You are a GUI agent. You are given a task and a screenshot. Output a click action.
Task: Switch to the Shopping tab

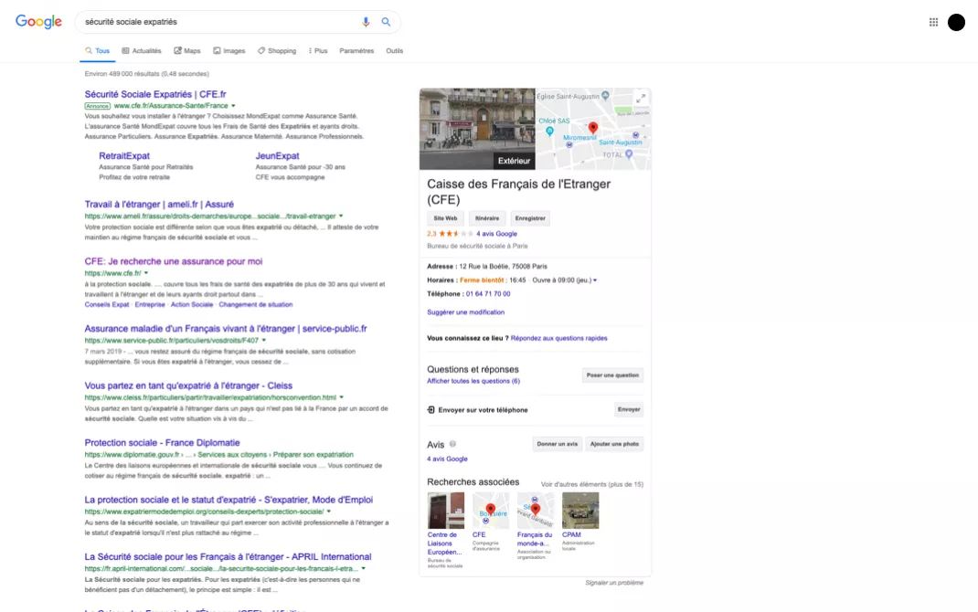277,51
